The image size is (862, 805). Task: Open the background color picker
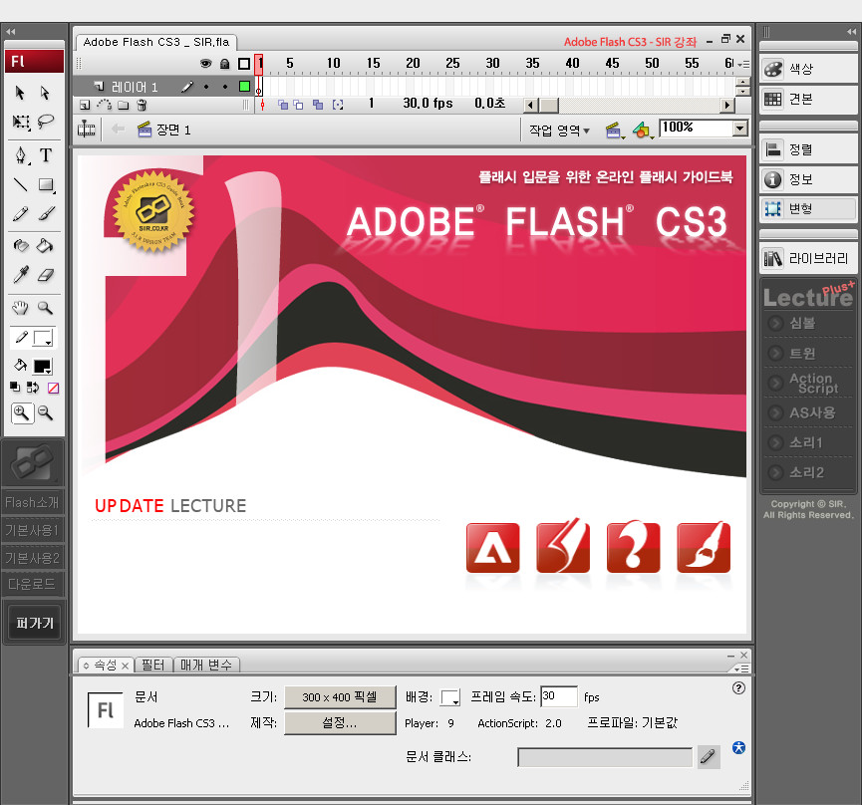click(450, 697)
